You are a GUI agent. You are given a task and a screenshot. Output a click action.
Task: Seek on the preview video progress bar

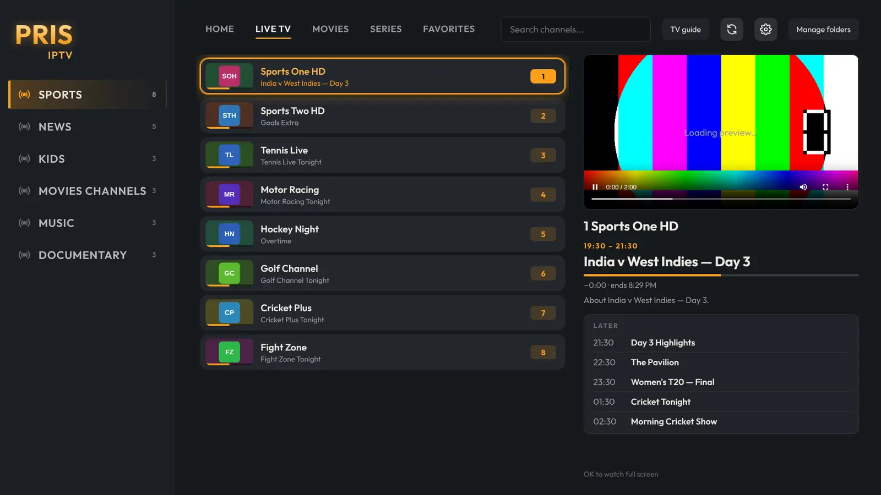click(721, 199)
